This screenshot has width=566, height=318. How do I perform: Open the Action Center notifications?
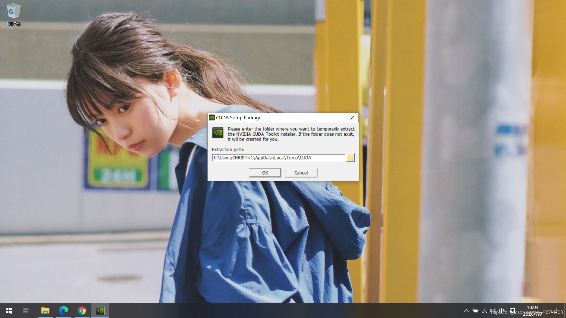[x=554, y=311]
